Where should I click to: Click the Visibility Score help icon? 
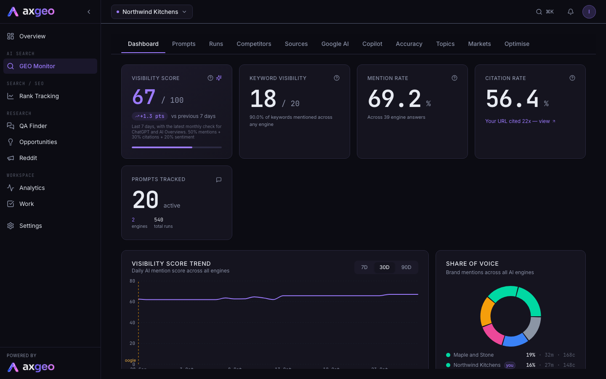pos(210,78)
